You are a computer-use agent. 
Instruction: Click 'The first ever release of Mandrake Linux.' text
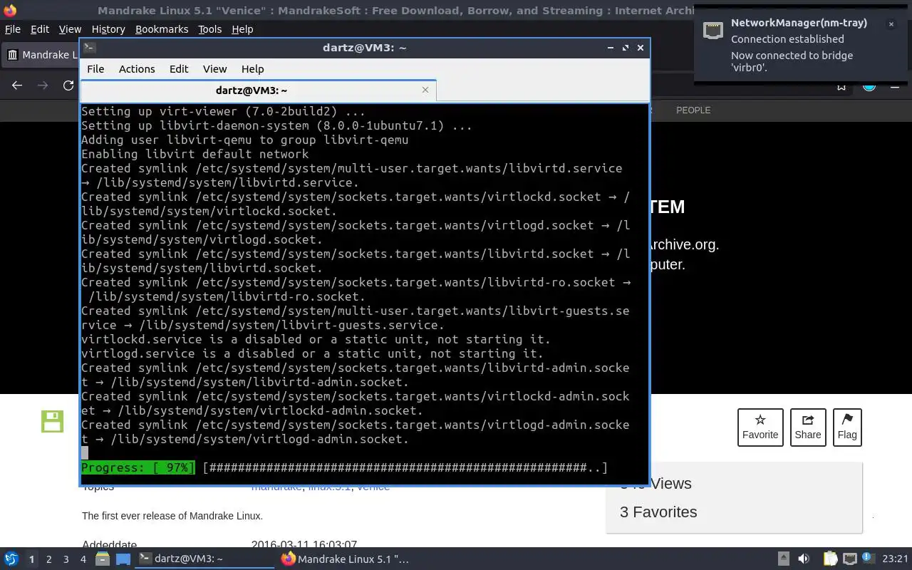pyautogui.click(x=172, y=516)
